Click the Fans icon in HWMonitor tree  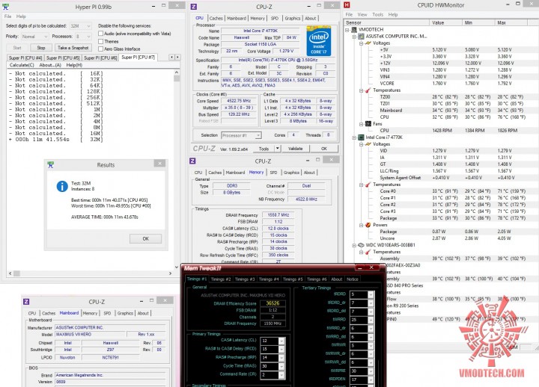point(368,123)
